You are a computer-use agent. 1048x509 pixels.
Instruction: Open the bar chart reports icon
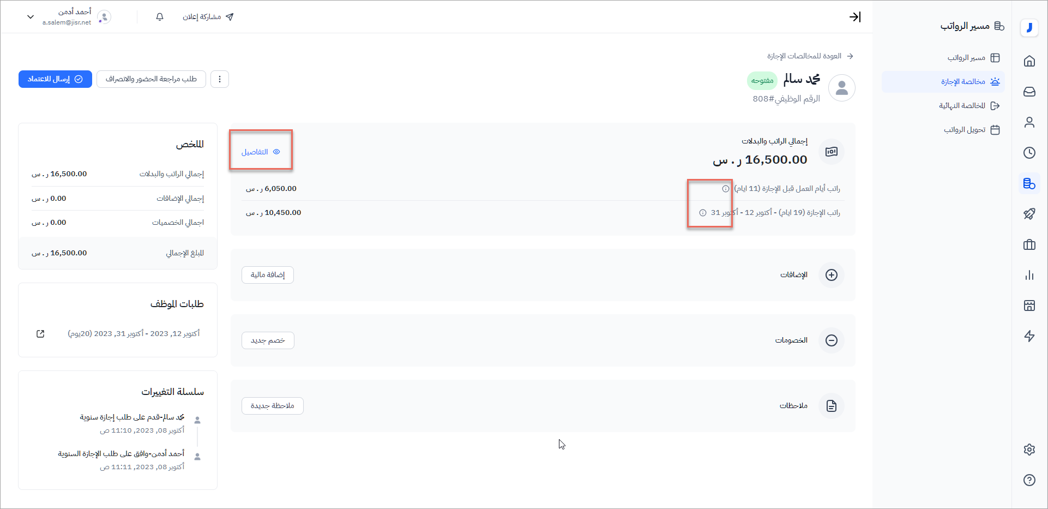(x=1029, y=275)
